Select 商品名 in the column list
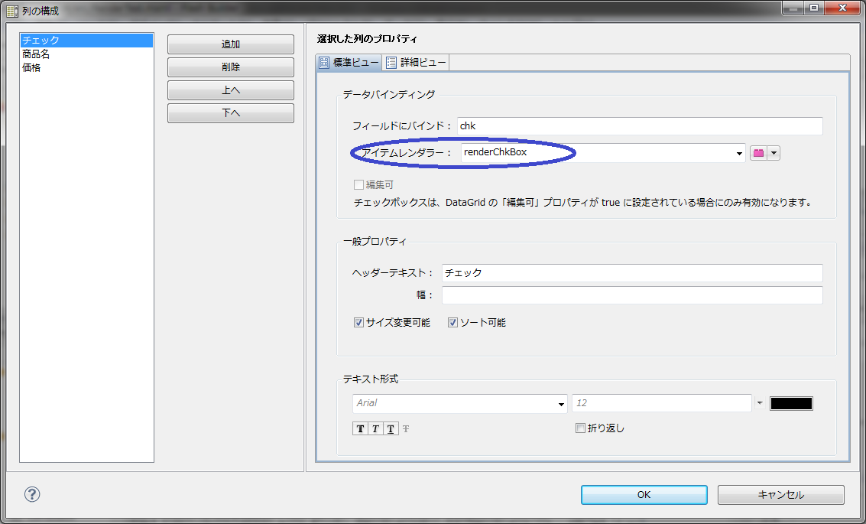This screenshot has height=524, width=866. point(37,54)
